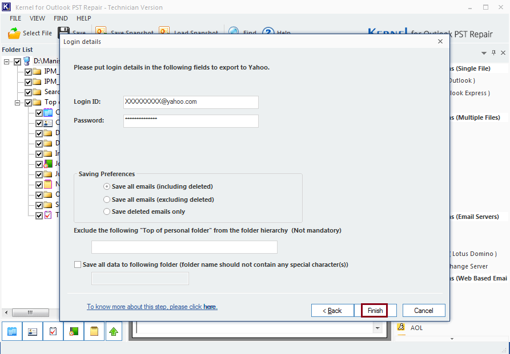Image resolution: width=510 pixels, height=354 pixels.
Task: Click the computer icon beside D:\Manis root
Action: point(27,61)
